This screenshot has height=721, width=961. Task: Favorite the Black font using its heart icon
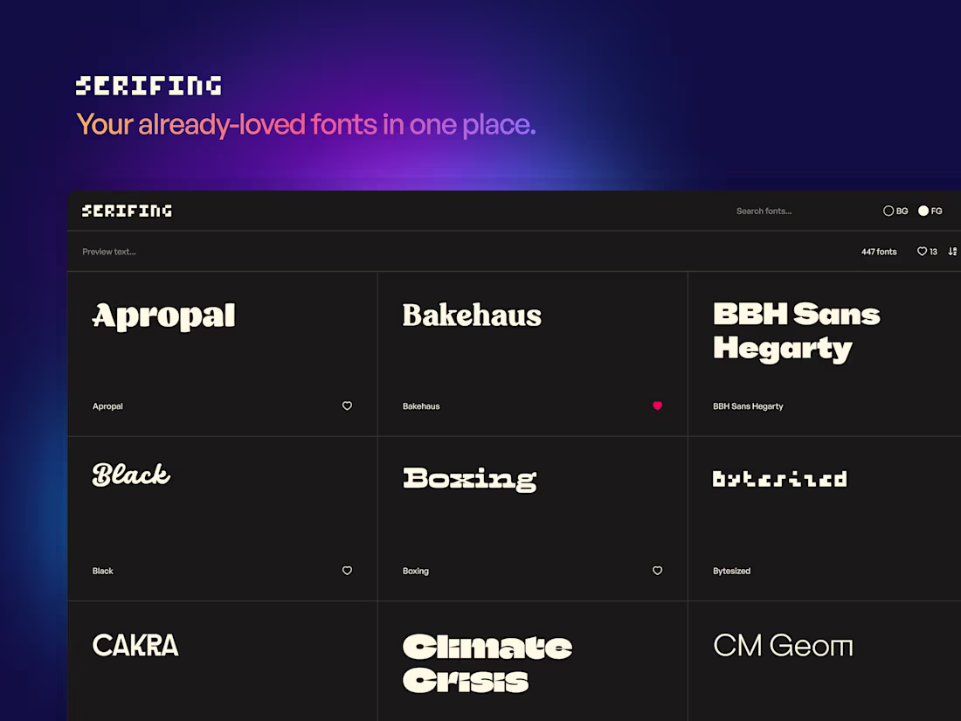tap(347, 570)
